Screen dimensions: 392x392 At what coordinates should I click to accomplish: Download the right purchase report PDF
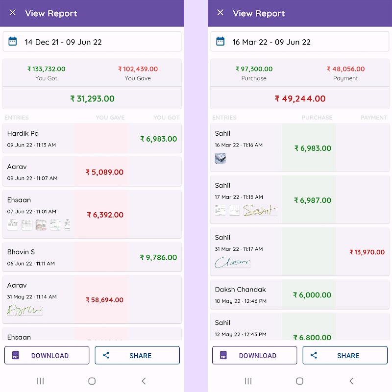254,355
